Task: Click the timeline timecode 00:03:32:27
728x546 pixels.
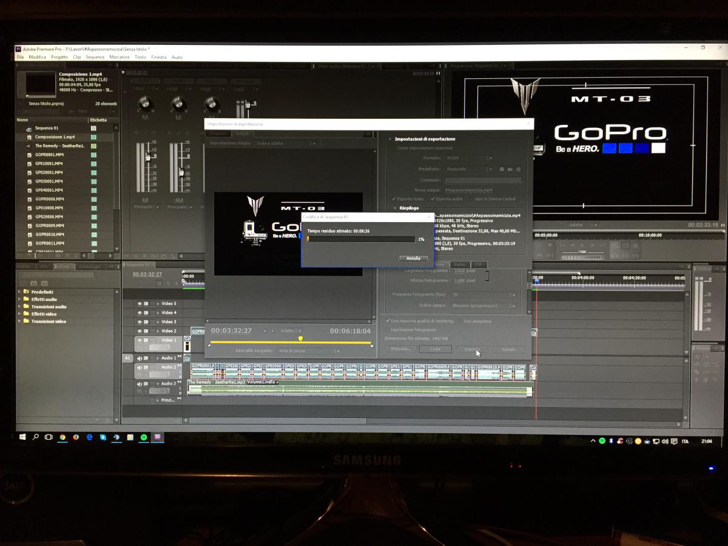Action: (147, 274)
